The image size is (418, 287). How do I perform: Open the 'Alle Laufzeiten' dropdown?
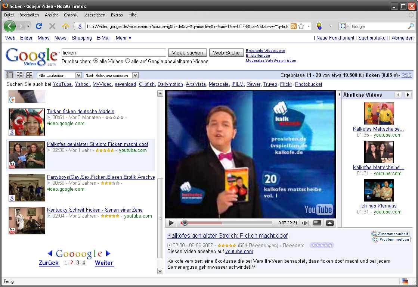point(59,75)
